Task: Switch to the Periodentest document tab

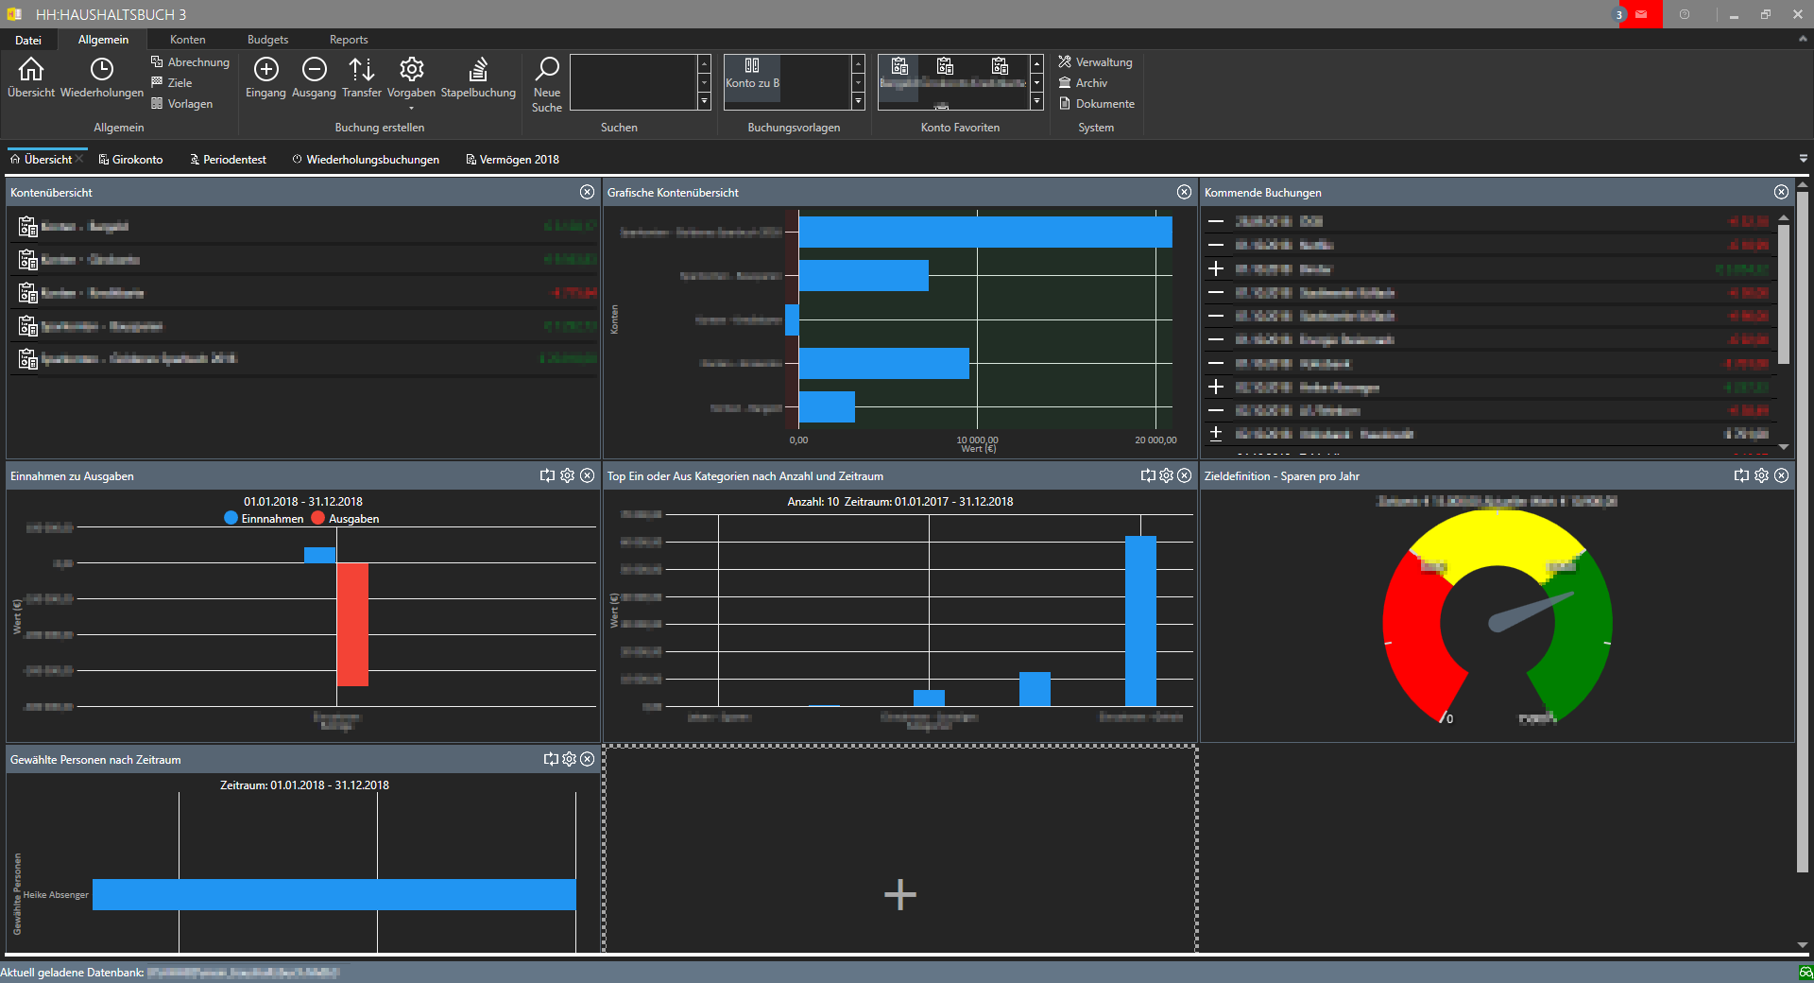Action: (x=228, y=160)
